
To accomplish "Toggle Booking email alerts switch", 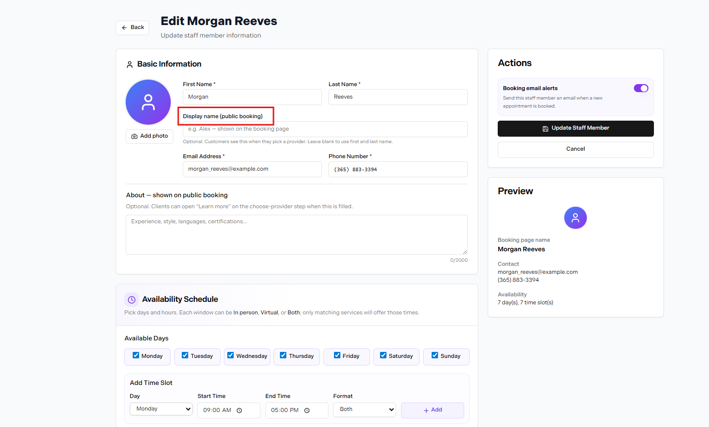I will [641, 88].
